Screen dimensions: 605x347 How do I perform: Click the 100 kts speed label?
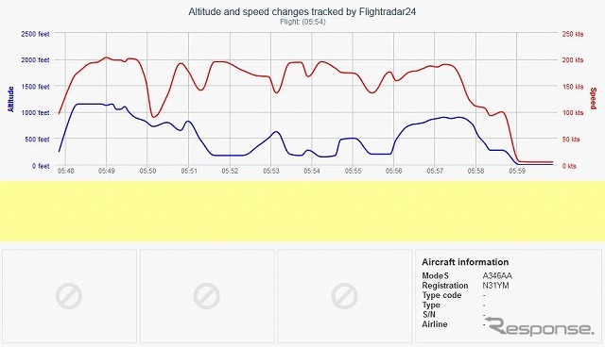point(573,113)
